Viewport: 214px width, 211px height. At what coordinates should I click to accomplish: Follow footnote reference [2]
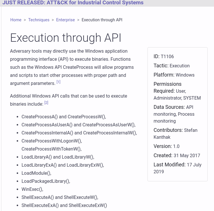tap(46, 103)
